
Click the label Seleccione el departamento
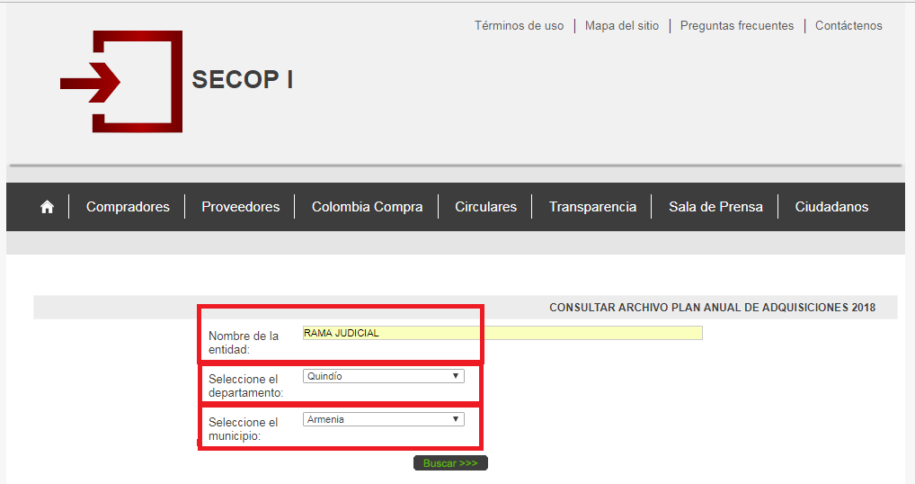[x=245, y=386]
